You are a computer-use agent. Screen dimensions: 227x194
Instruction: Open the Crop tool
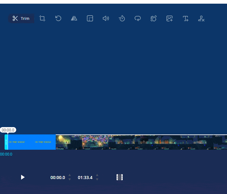(42, 19)
